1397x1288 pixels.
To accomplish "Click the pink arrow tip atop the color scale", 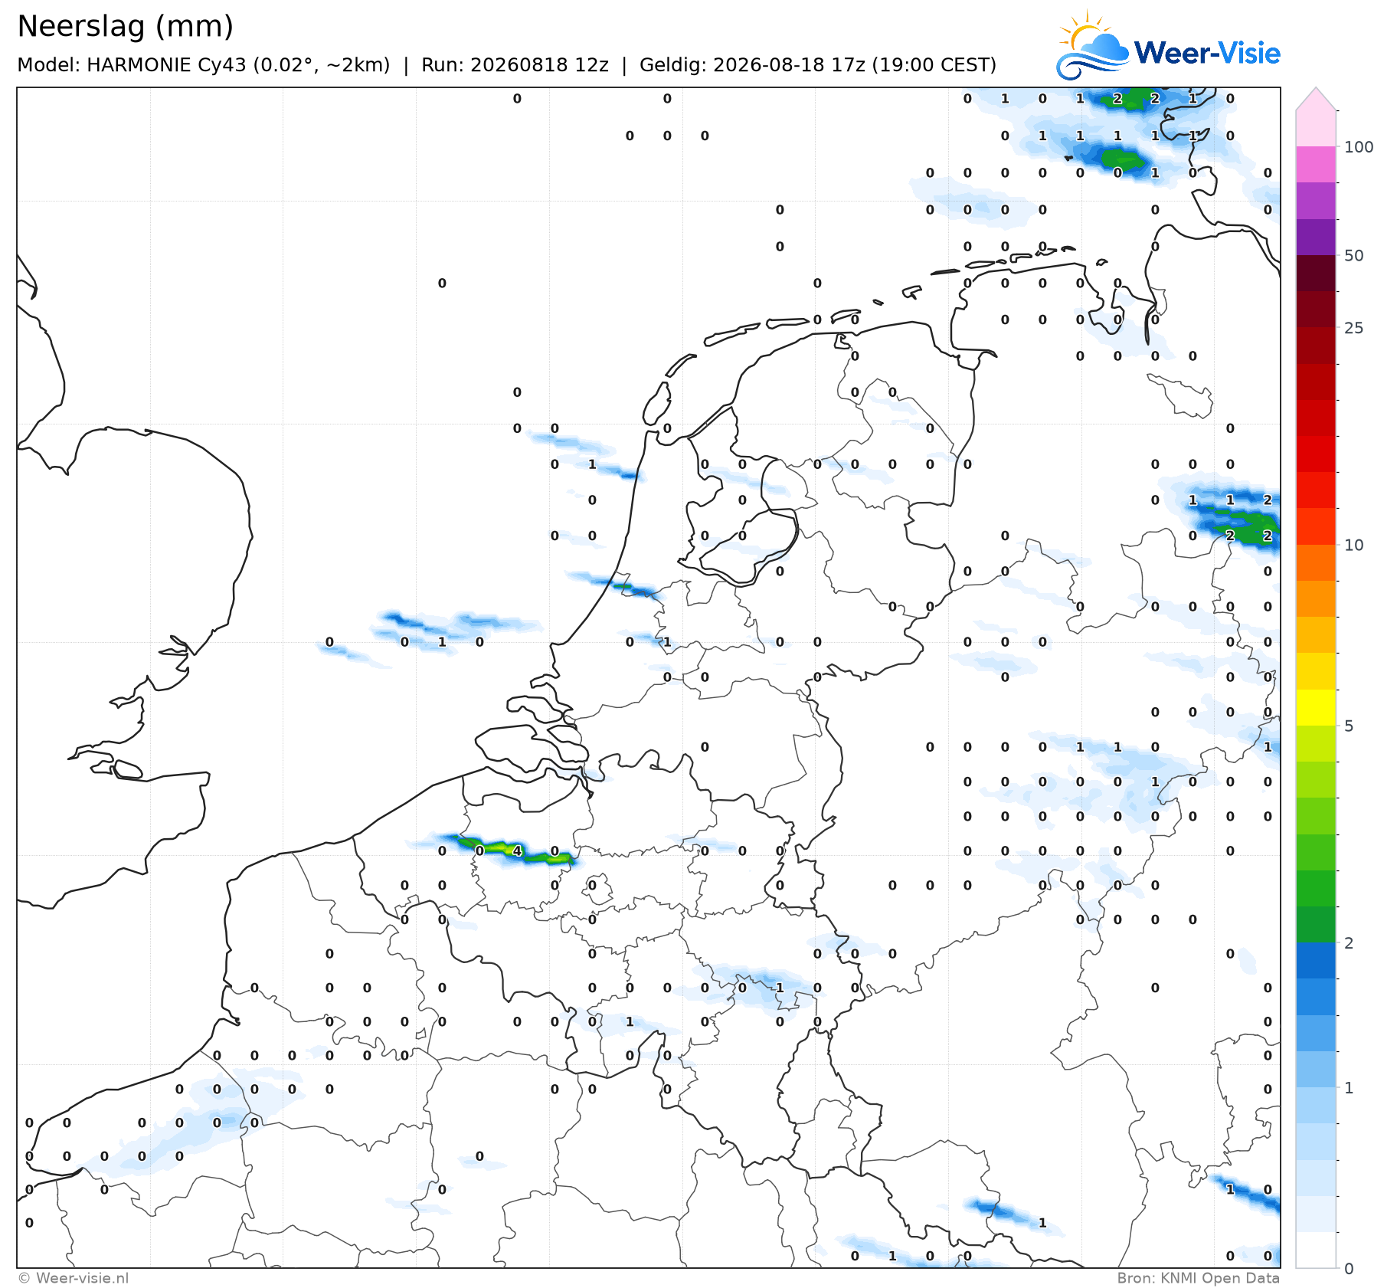I will tap(1316, 99).
